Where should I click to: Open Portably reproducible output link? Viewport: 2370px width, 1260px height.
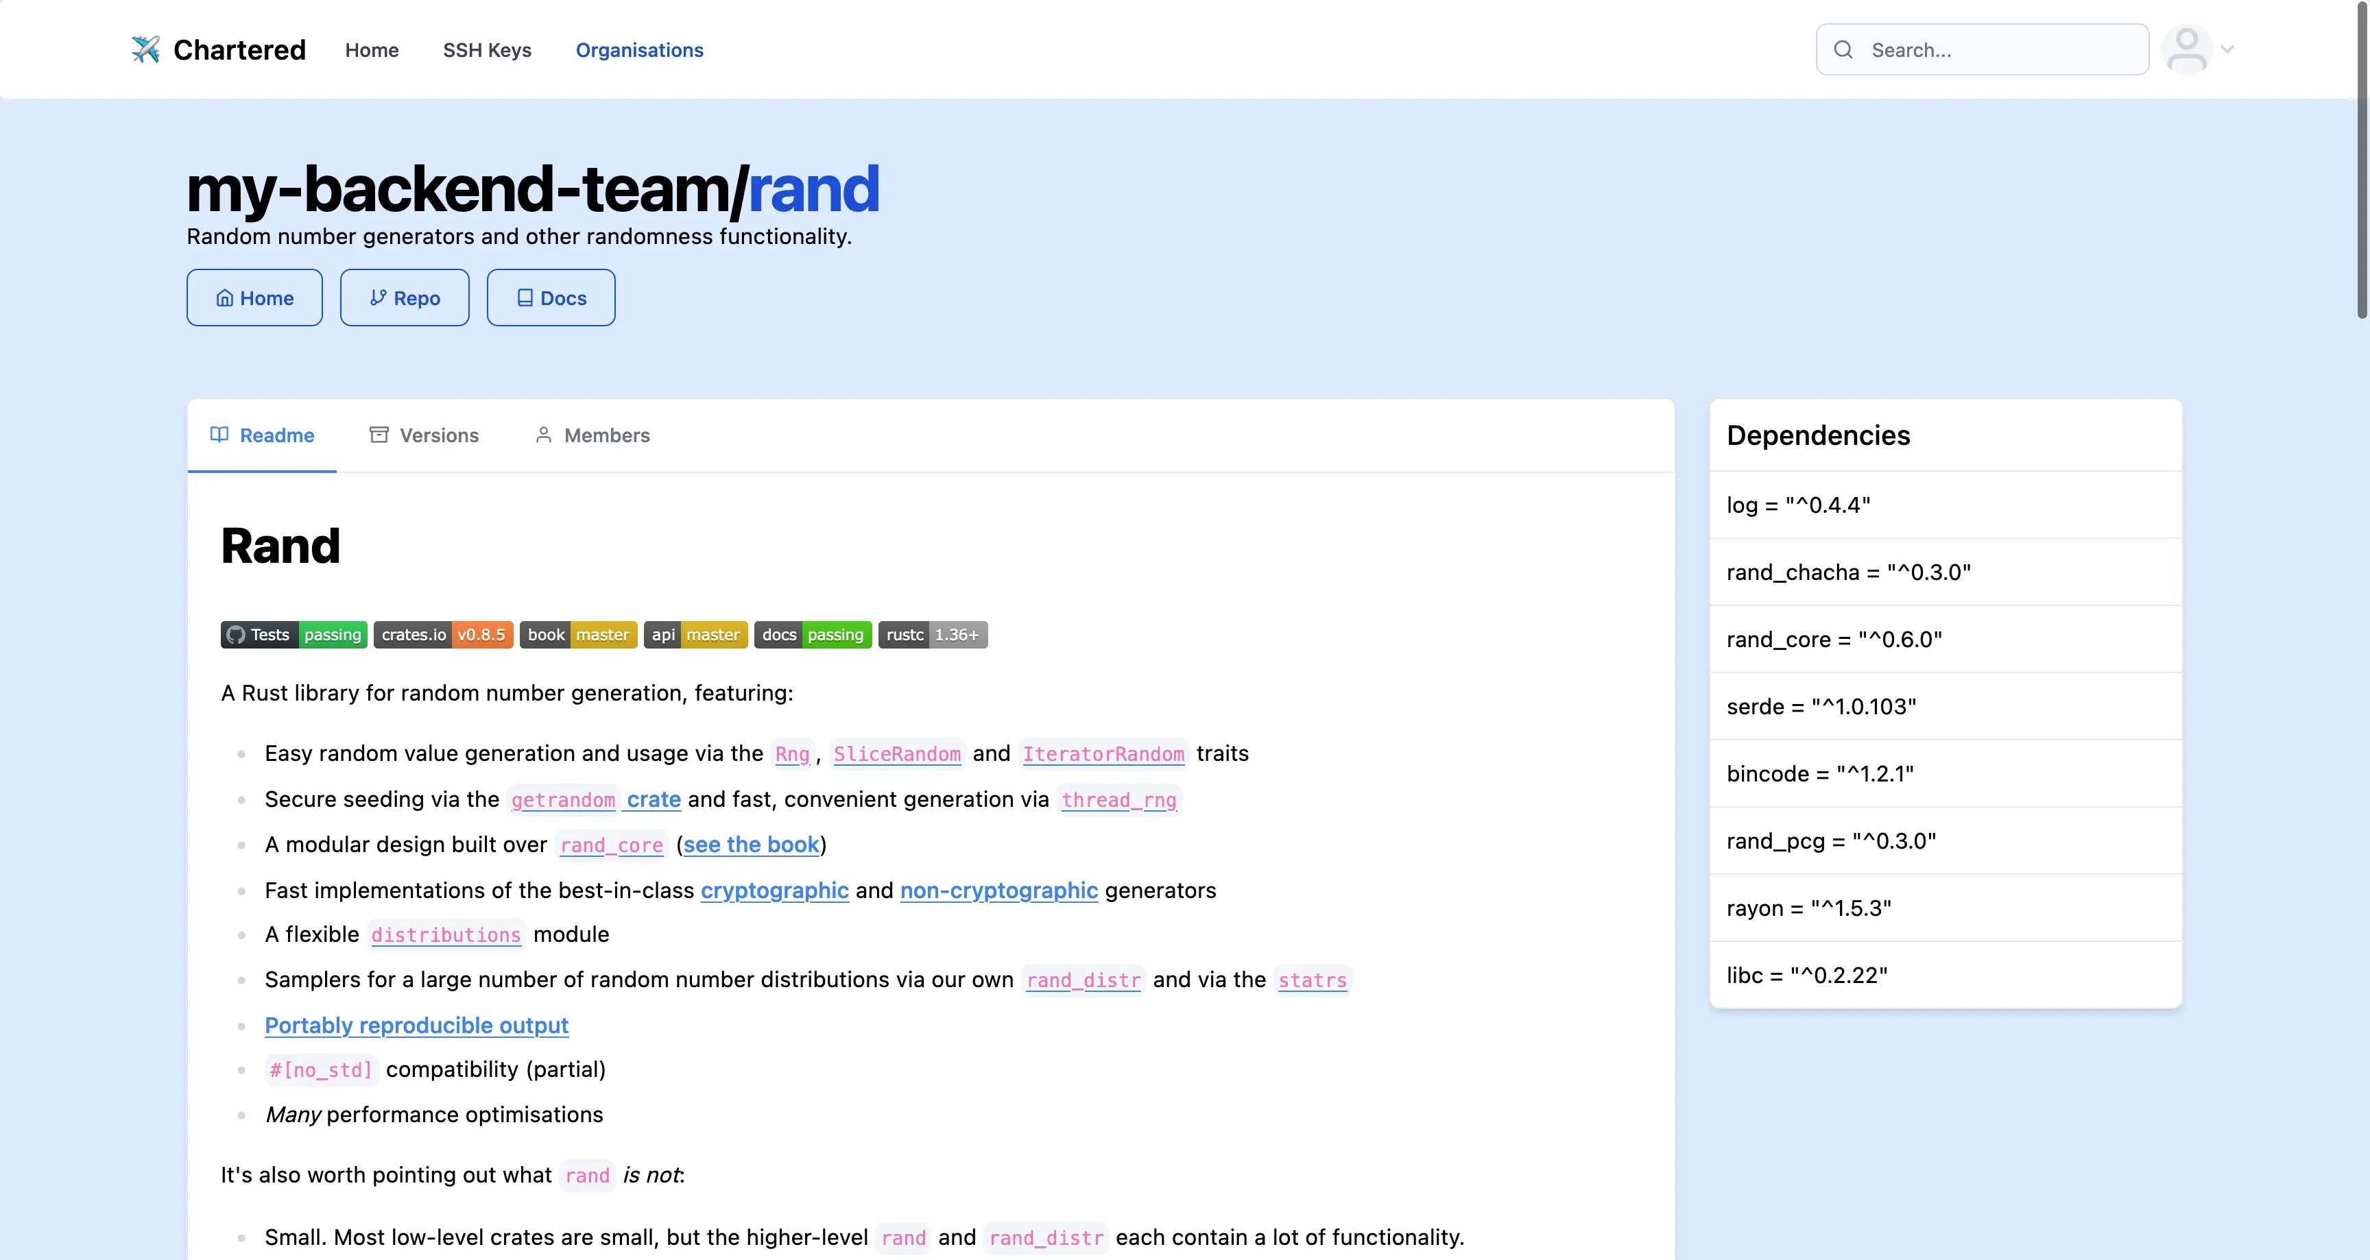pyautogui.click(x=416, y=1025)
